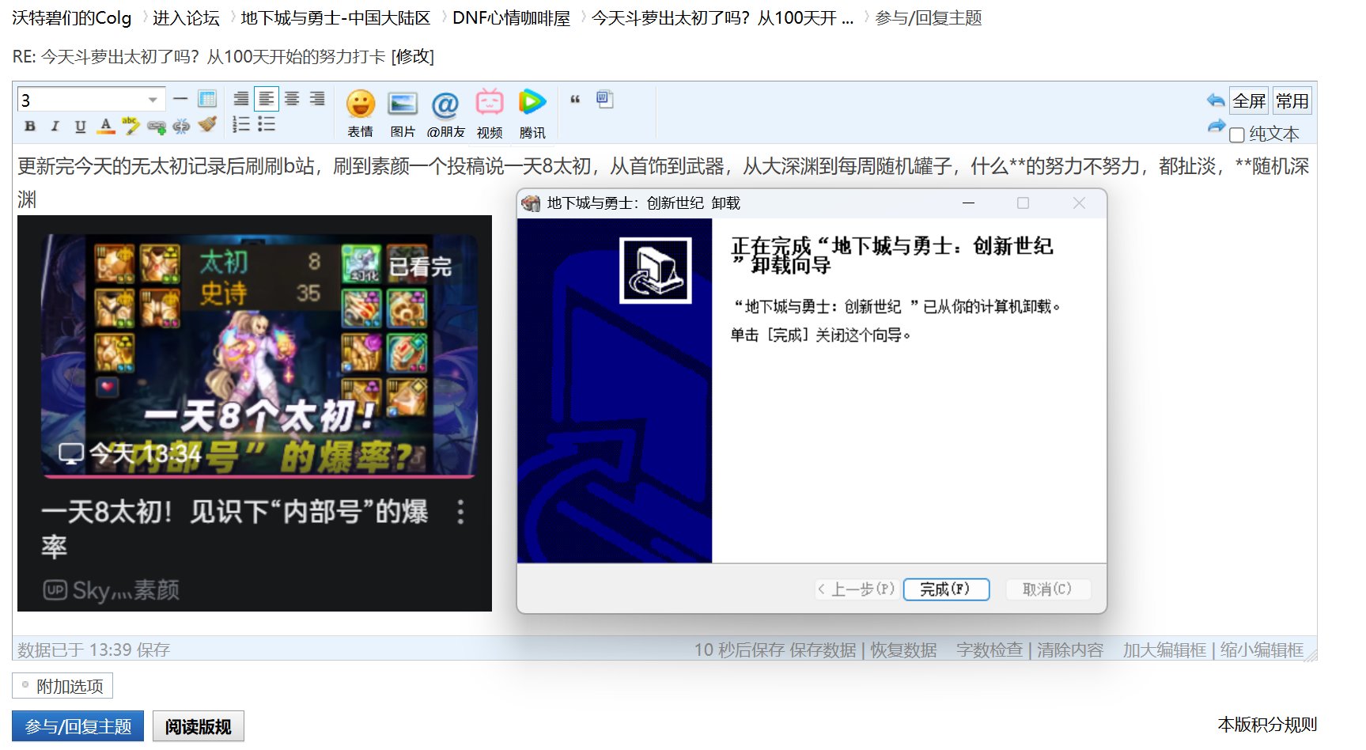Remove link with the broken chain icon

tap(181, 126)
